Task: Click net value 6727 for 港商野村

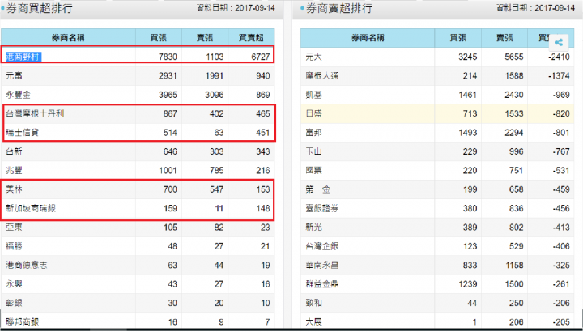Action: (260, 57)
